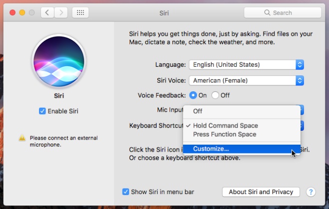Screen dimensions: 329x209
Task: Show all preferences via grid icon
Action: (x=80, y=13)
